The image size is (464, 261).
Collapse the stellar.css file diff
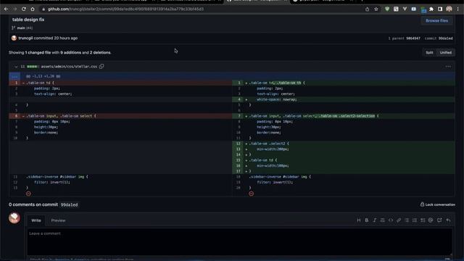pos(16,67)
